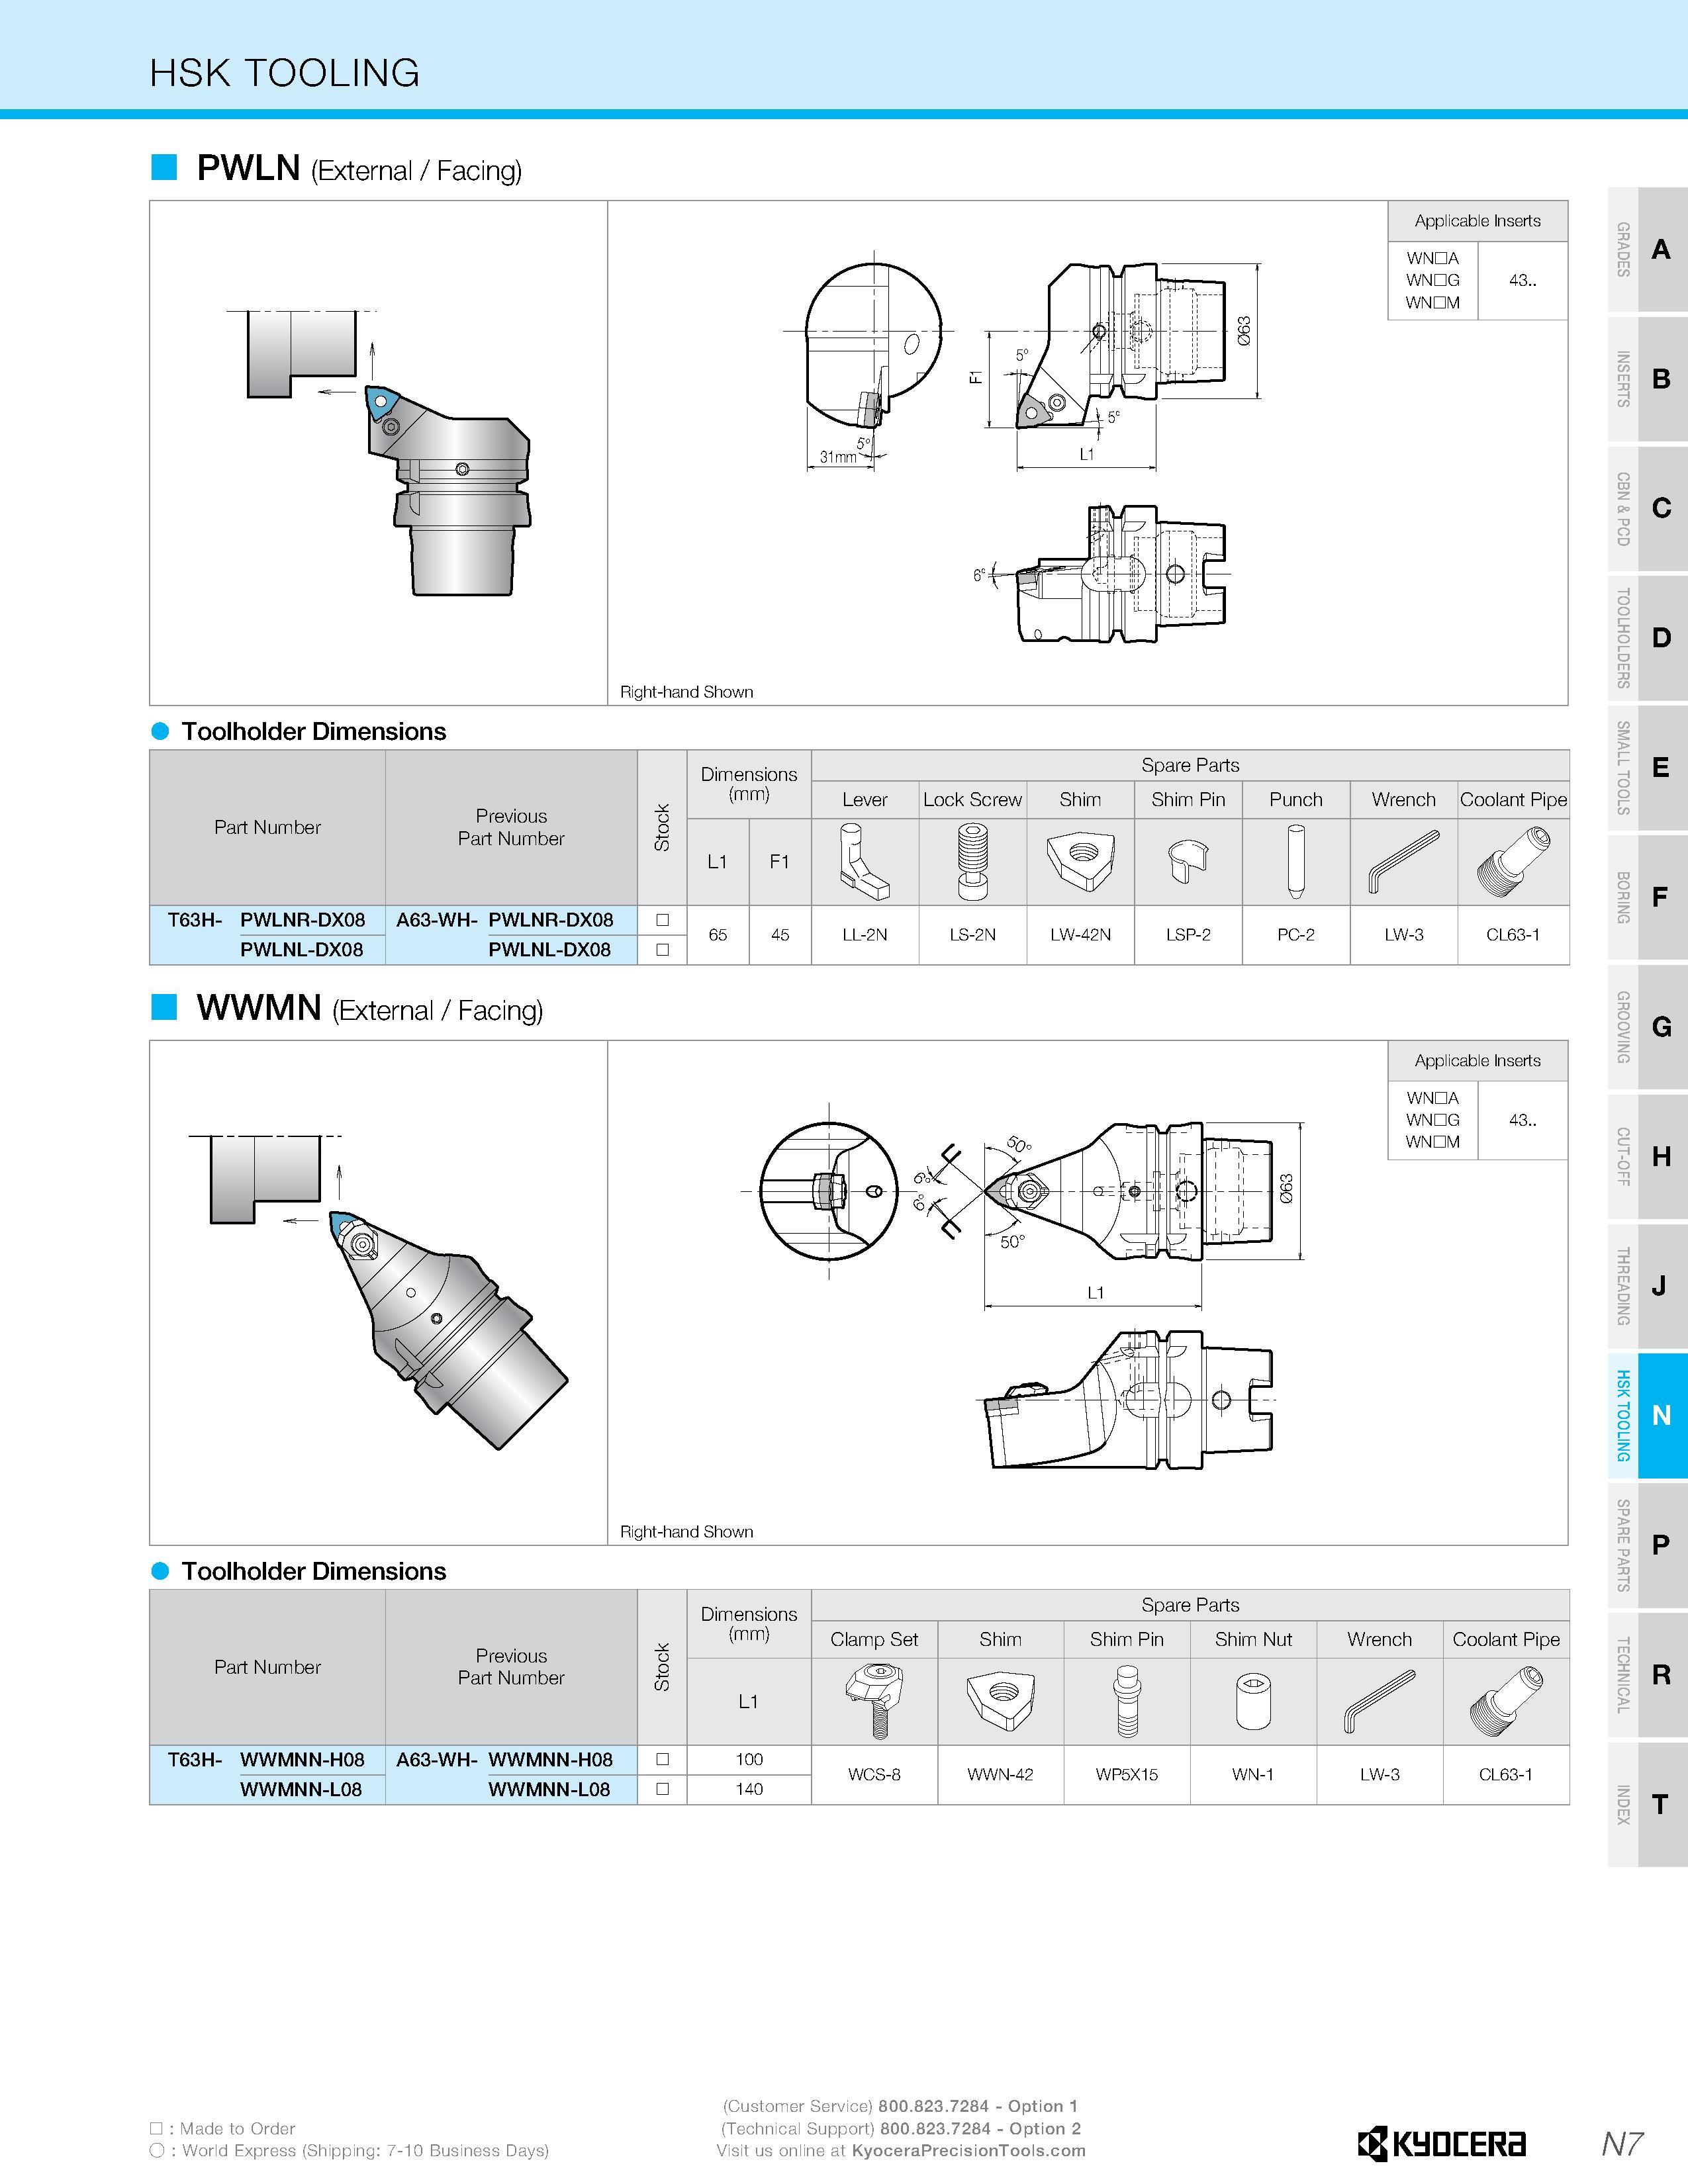The width and height of the screenshot is (1688, 2184).
Task: Click the WWMN Shim Pin icon
Action: pyautogui.click(x=1126, y=1701)
